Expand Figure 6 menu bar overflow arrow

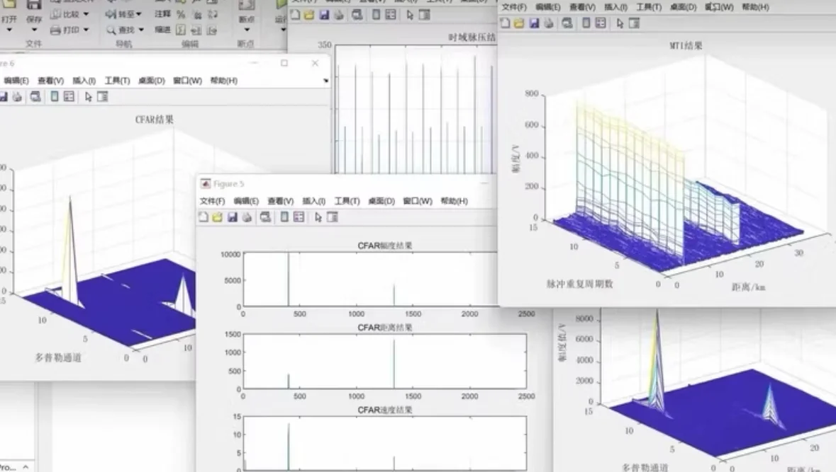325,81
